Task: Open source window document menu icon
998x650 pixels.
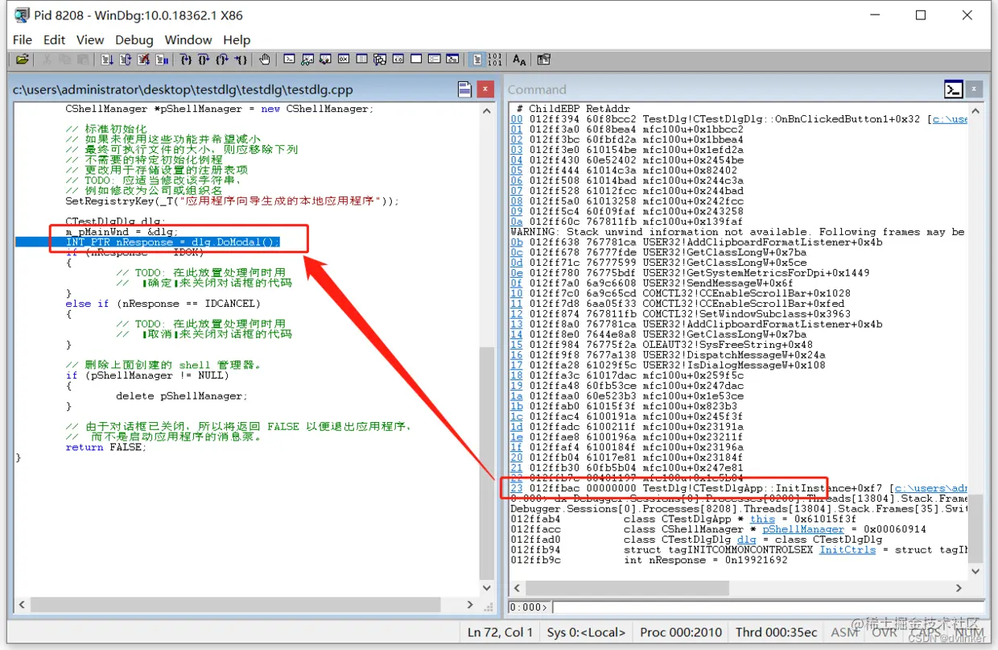Action: (x=464, y=89)
